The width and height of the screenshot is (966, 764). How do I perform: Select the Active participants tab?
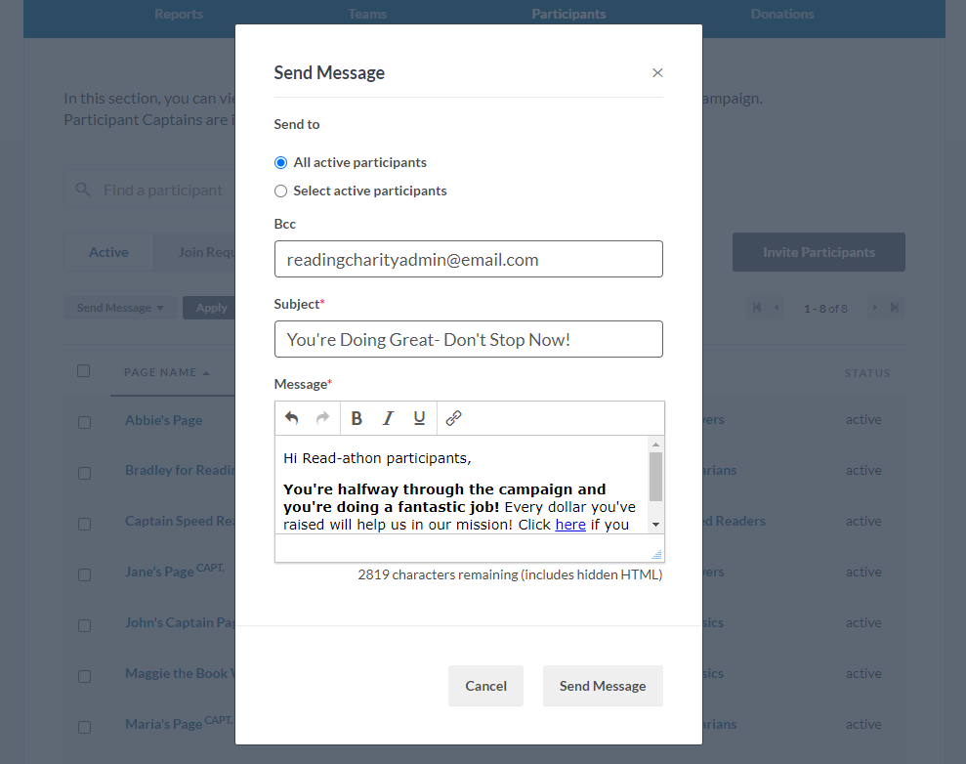[108, 252]
